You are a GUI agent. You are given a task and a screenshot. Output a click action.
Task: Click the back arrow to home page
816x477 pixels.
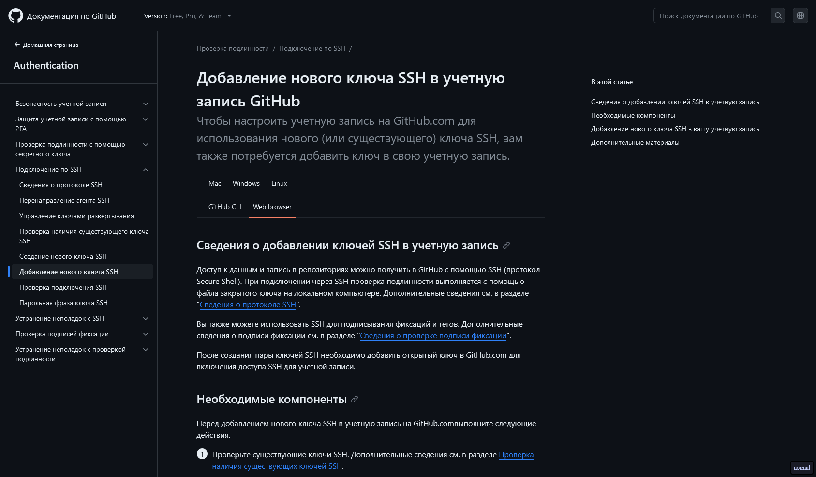tap(17, 45)
